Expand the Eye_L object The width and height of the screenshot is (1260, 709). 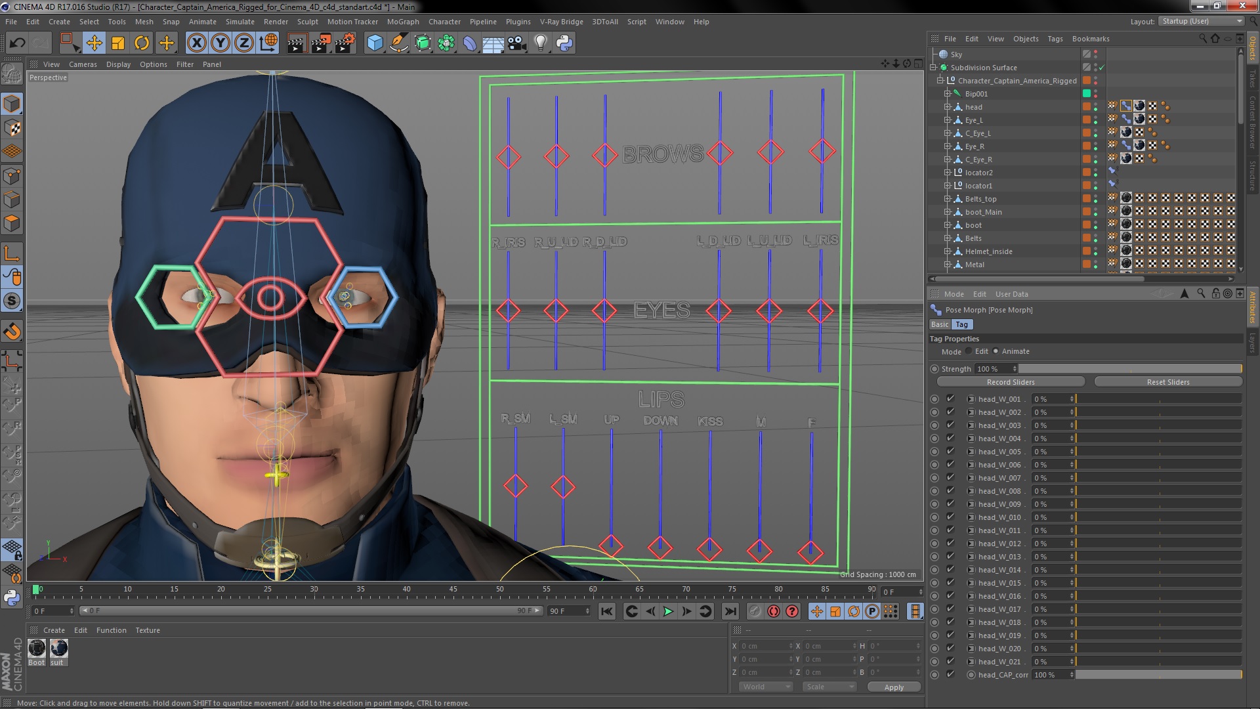point(948,120)
